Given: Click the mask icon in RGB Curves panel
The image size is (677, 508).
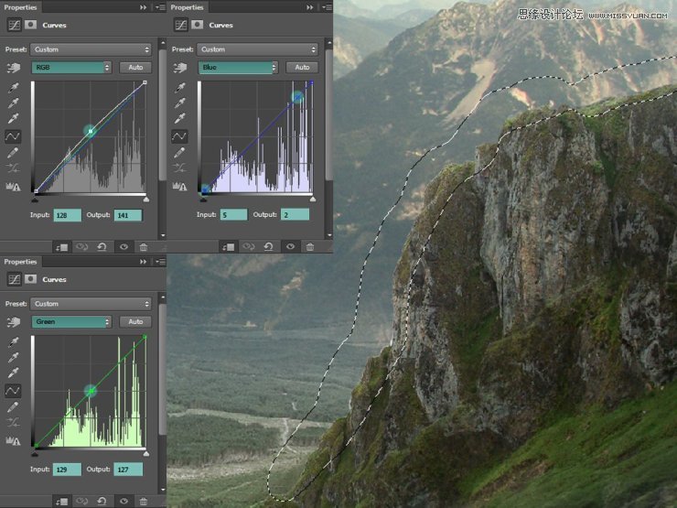Looking at the screenshot, I should pyautogui.click(x=31, y=25).
